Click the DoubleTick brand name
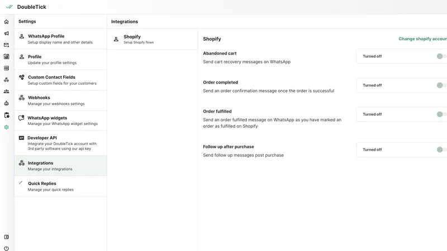Viewport: 447px width, 251px height. tap(32, 7)
